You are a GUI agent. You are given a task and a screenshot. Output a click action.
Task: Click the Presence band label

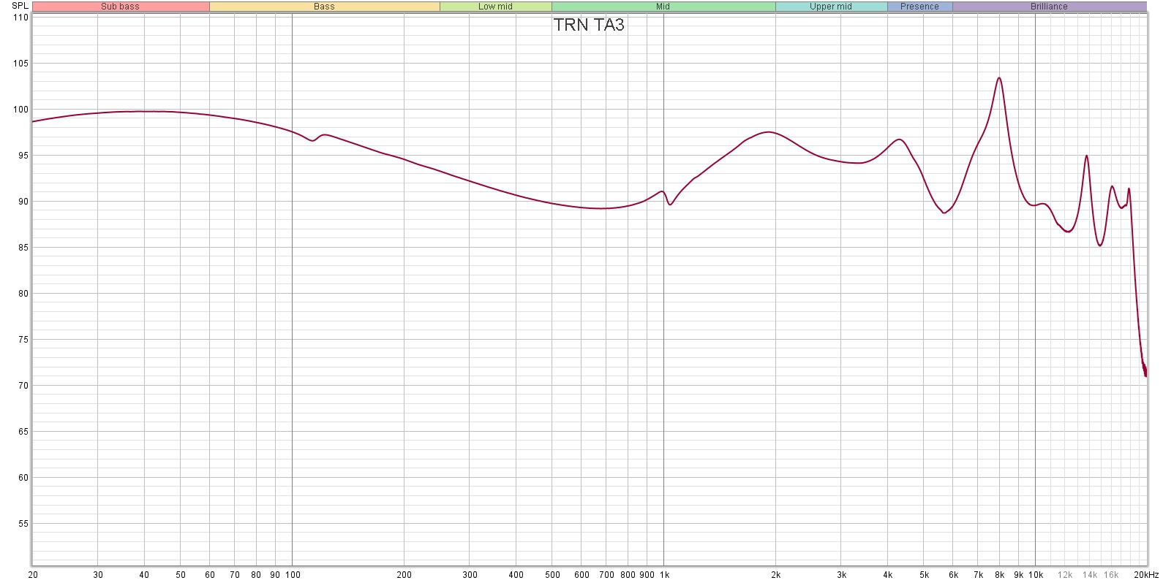click(x=919, y=7)
